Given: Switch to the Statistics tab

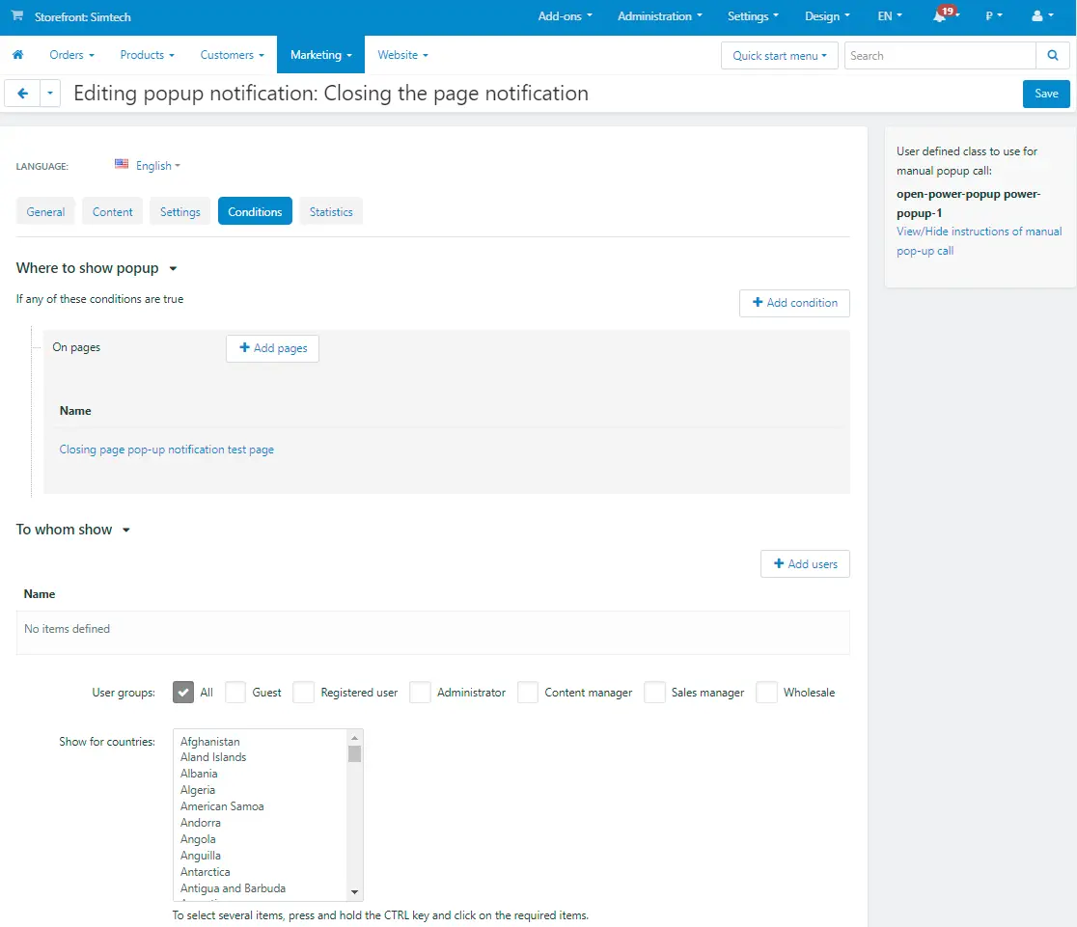Looking at the screenshot, I should (331, 212).
